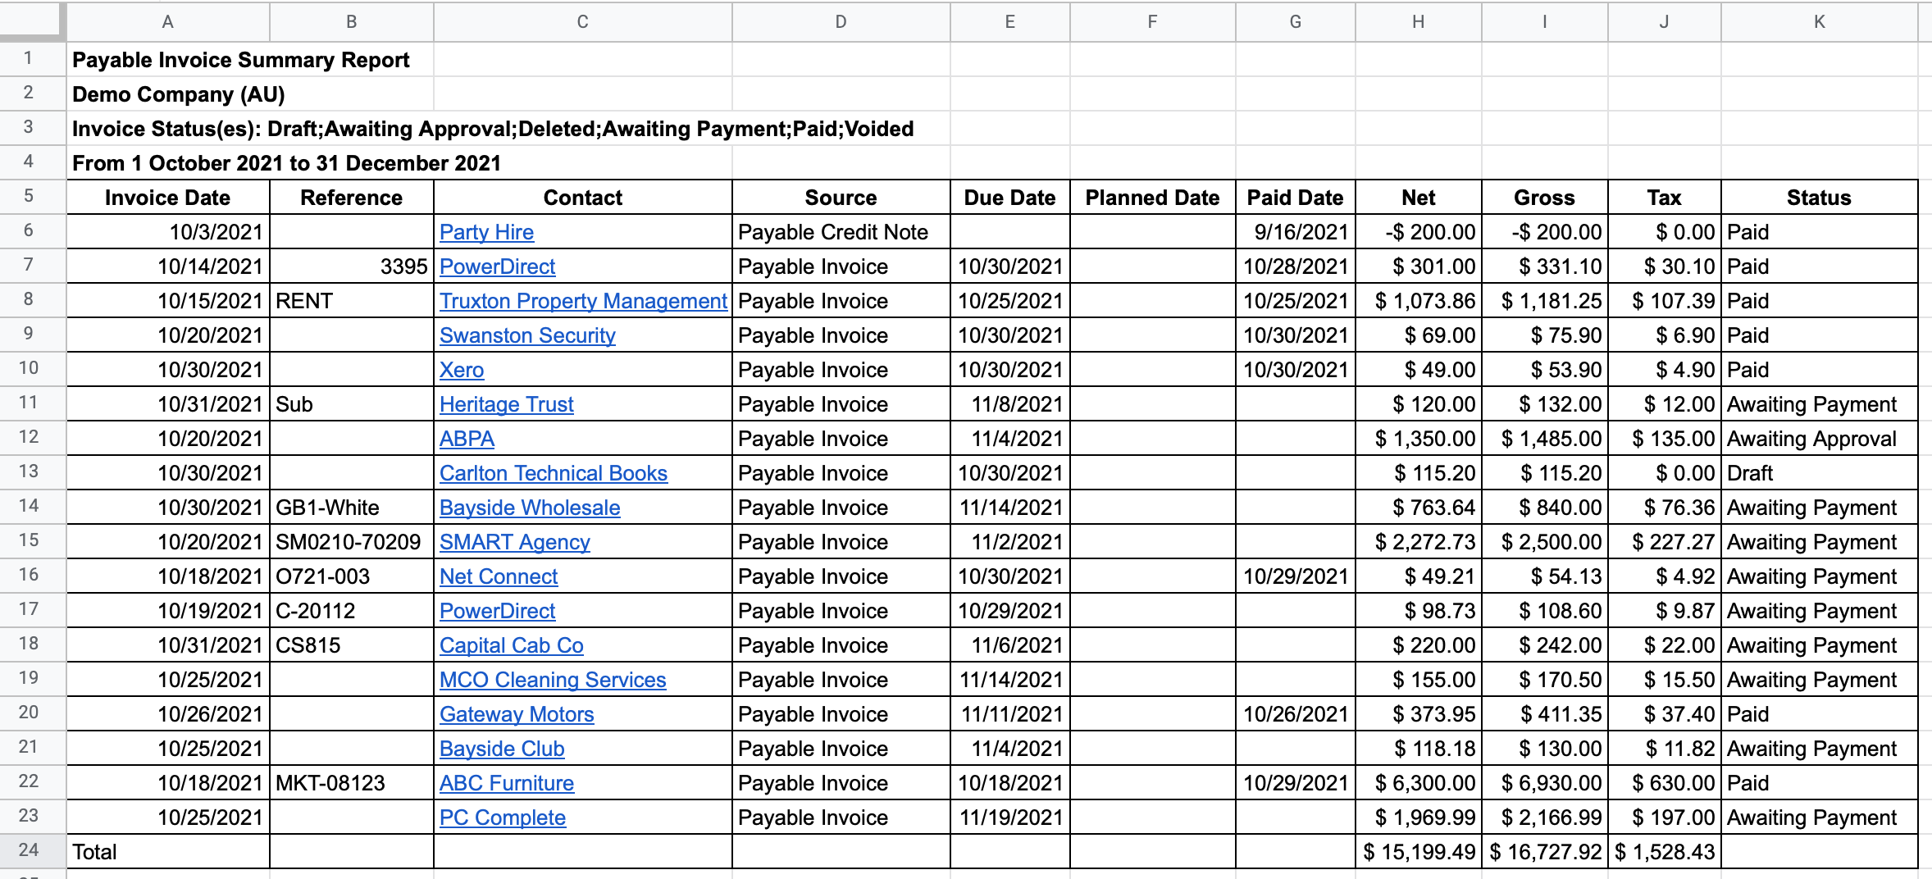Click the Planned Date header cell
1932x879 pixels.
click(1153, 198)
